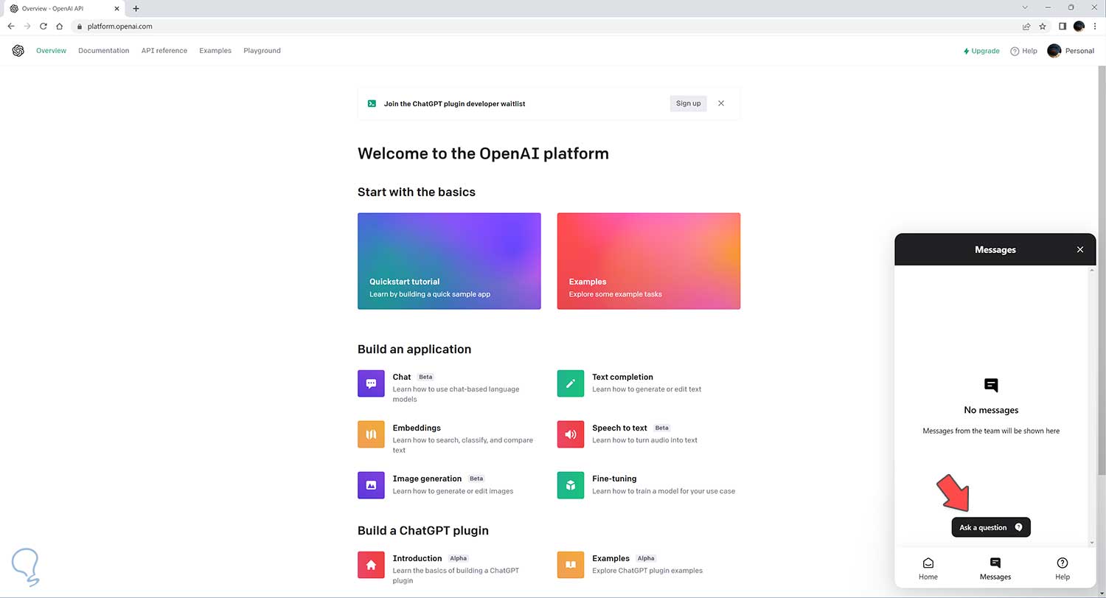Click the 'No messages' text in the widget
The image size is (1106, 598).
click(991, 410)
